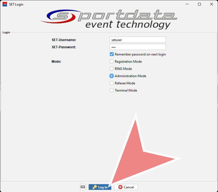This screenshot has height=192, width=218.
Task: Click the Mode label text
Action: click(x=56, y=62)
